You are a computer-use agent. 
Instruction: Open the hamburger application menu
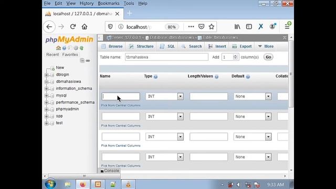pyautogui.click(x=287, y=27)
